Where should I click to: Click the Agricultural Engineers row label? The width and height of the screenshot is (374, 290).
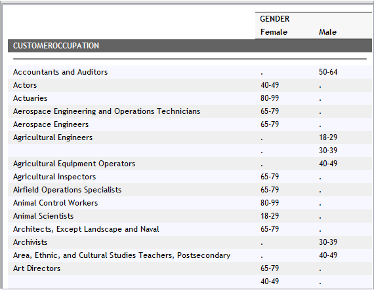coord(52,137)
